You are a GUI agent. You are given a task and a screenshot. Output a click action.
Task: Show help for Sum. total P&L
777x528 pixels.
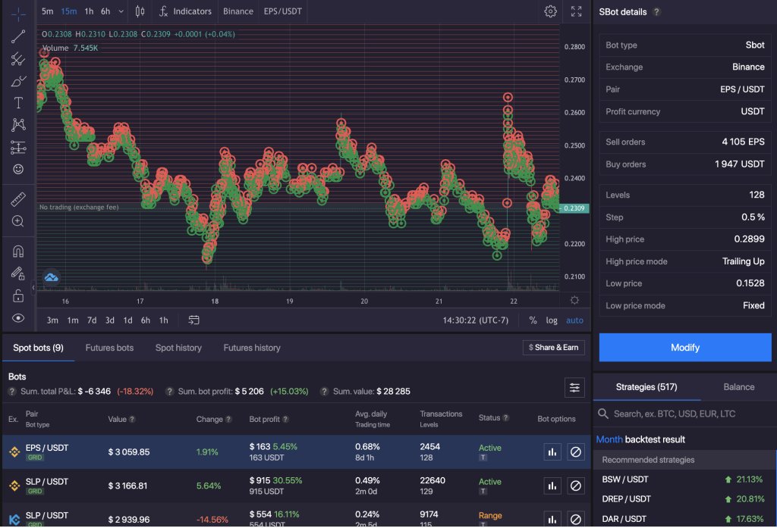click(12, 392)
